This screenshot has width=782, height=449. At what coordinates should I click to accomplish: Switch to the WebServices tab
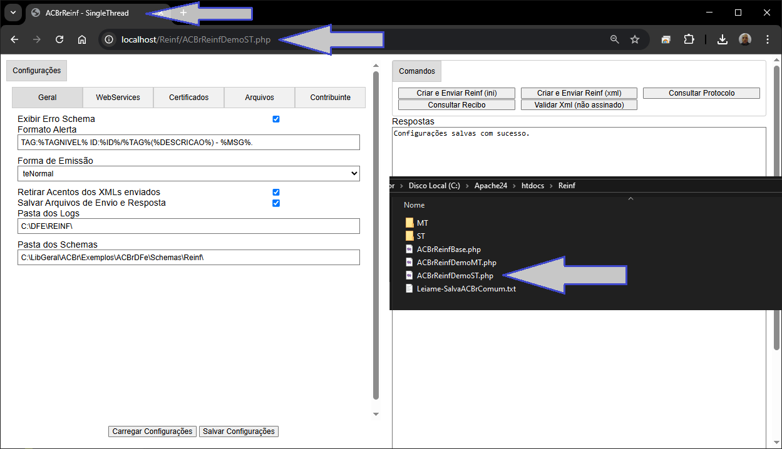118,98
